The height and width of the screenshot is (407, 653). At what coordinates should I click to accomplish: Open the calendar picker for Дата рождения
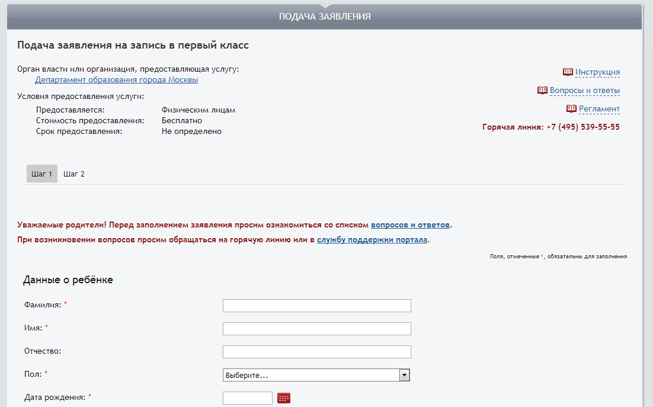(284, 398)
